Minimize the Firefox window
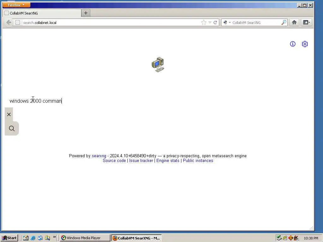 (x=299, y=5)
